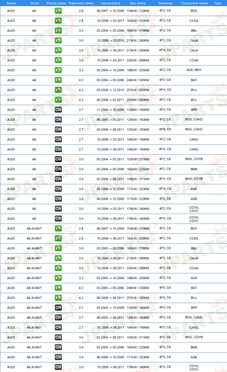Select 220kW / 299KM in the A6 4F2 CCAA row
This screenshot has height=372, width=227.
pos(138,60)
